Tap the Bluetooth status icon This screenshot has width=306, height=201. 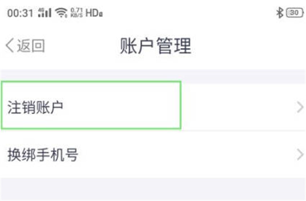(x=279, y=13)
